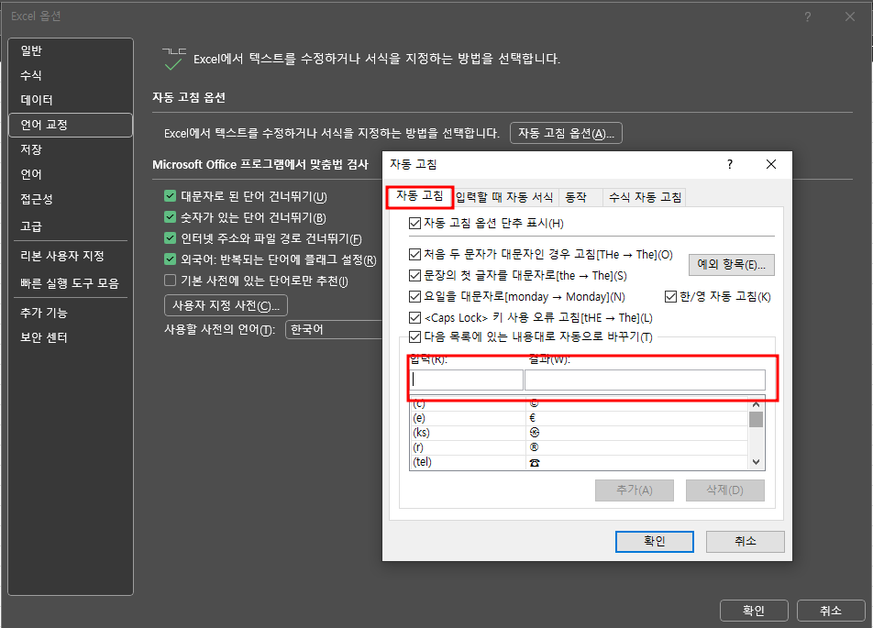Image resolution: width=873 pixels, height=628 pixels.
Task: Confirm 자동 고침 dialog with 확인
Action: tap(654, 541)
